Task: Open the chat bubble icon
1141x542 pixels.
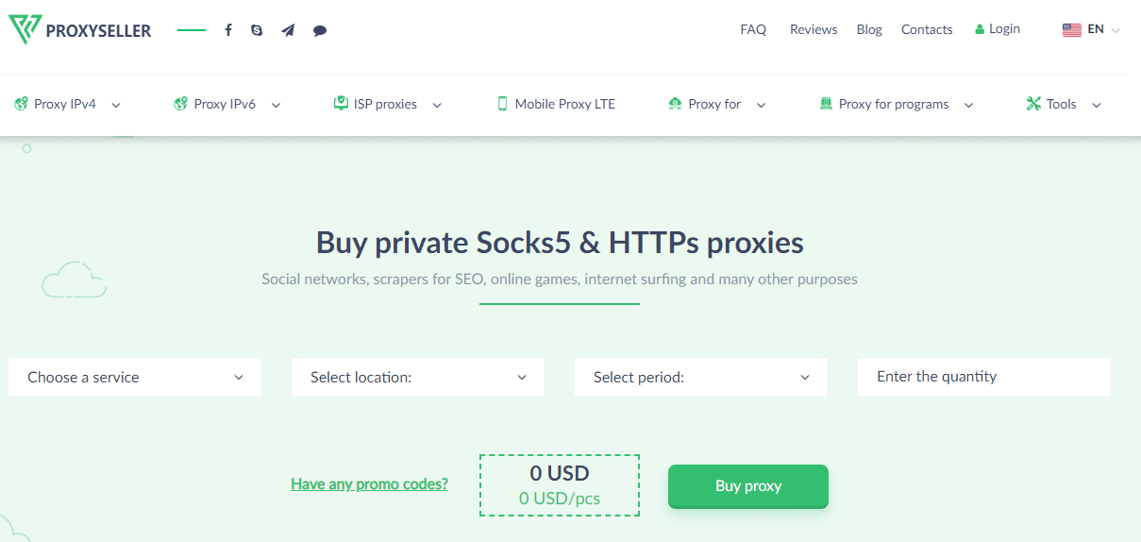Action: click(320, 30)
